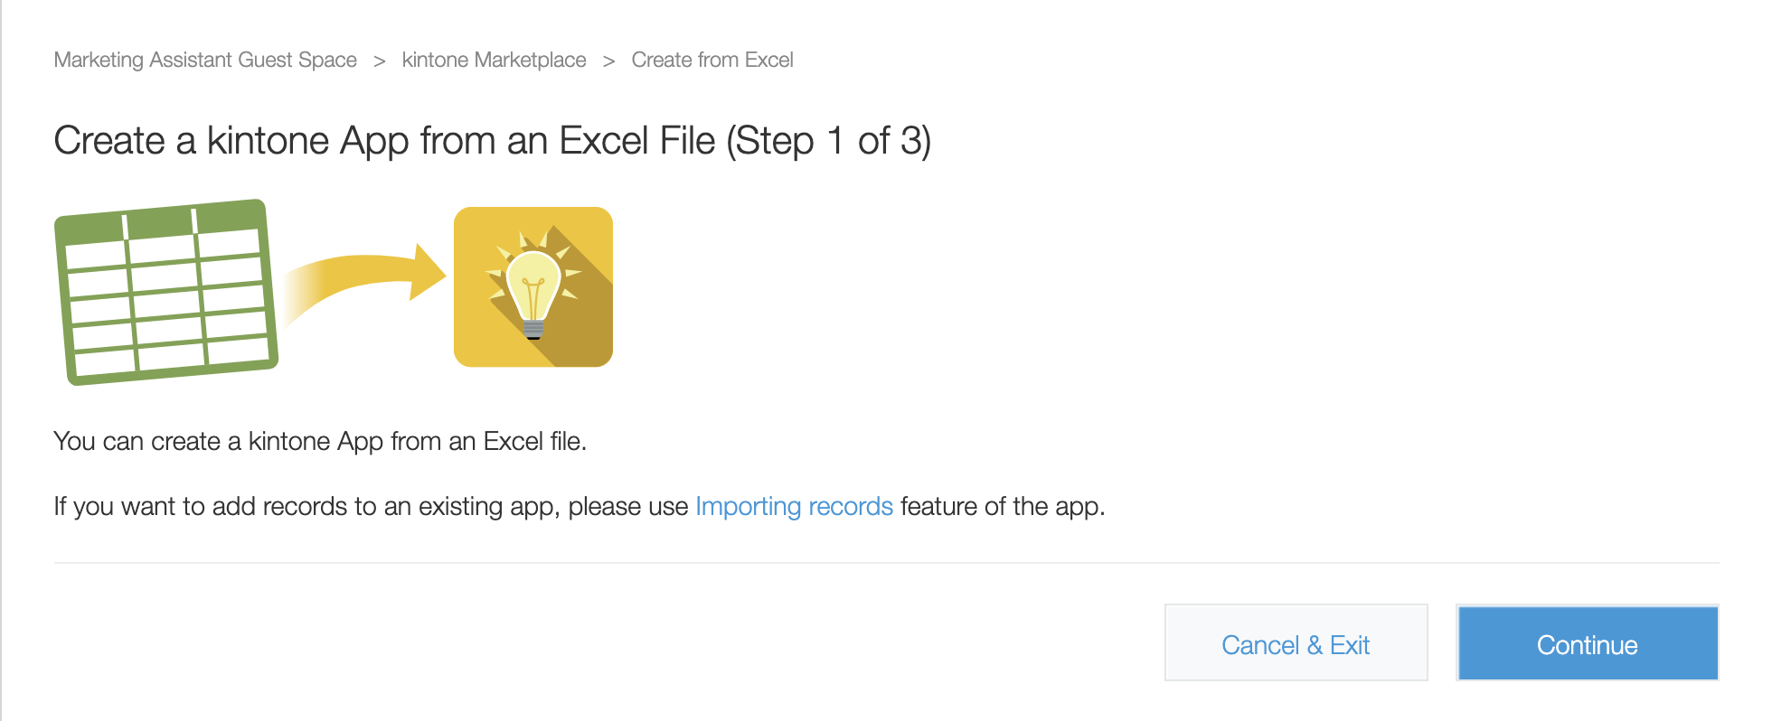The image size is (1772, 721).
Task: Open Marketing Assistant Guest Space breadcrumb
Action: click(x=205, y=60)
